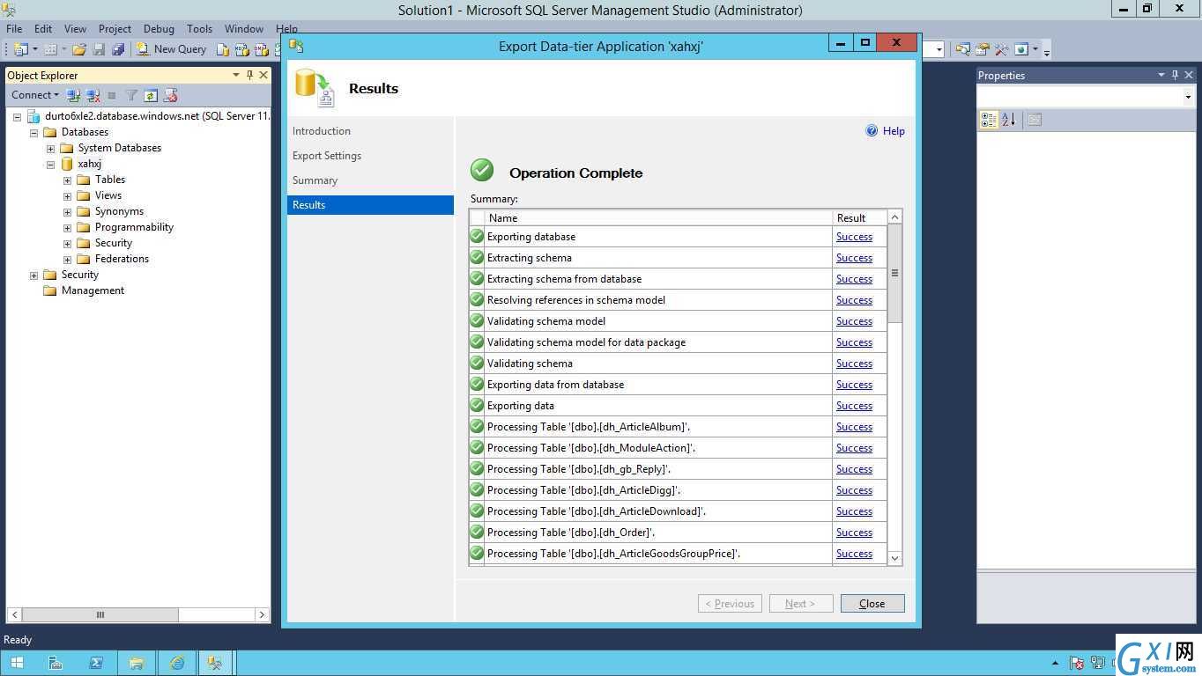Open Internet Explorer from taskbar
Screen dimensions: 1202x676
point(177,663)
